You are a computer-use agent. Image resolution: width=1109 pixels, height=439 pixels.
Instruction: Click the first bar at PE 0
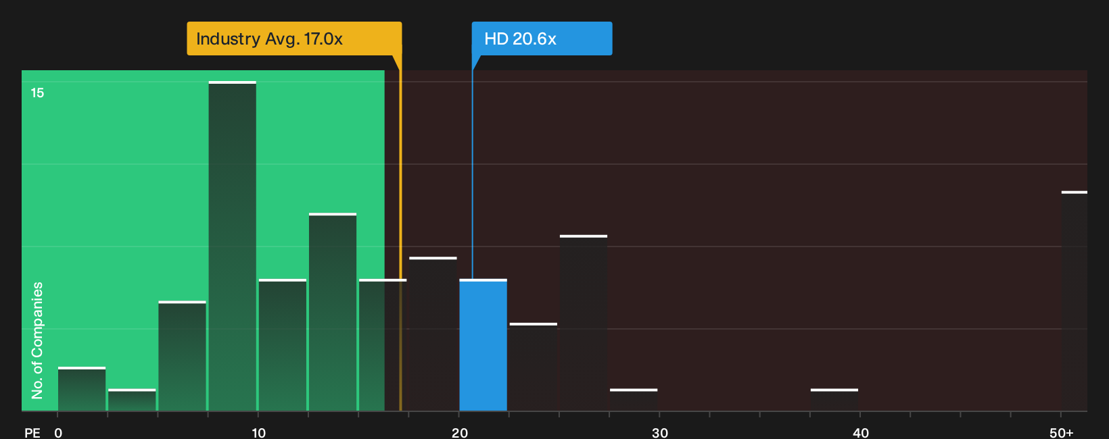click(82, 389)
